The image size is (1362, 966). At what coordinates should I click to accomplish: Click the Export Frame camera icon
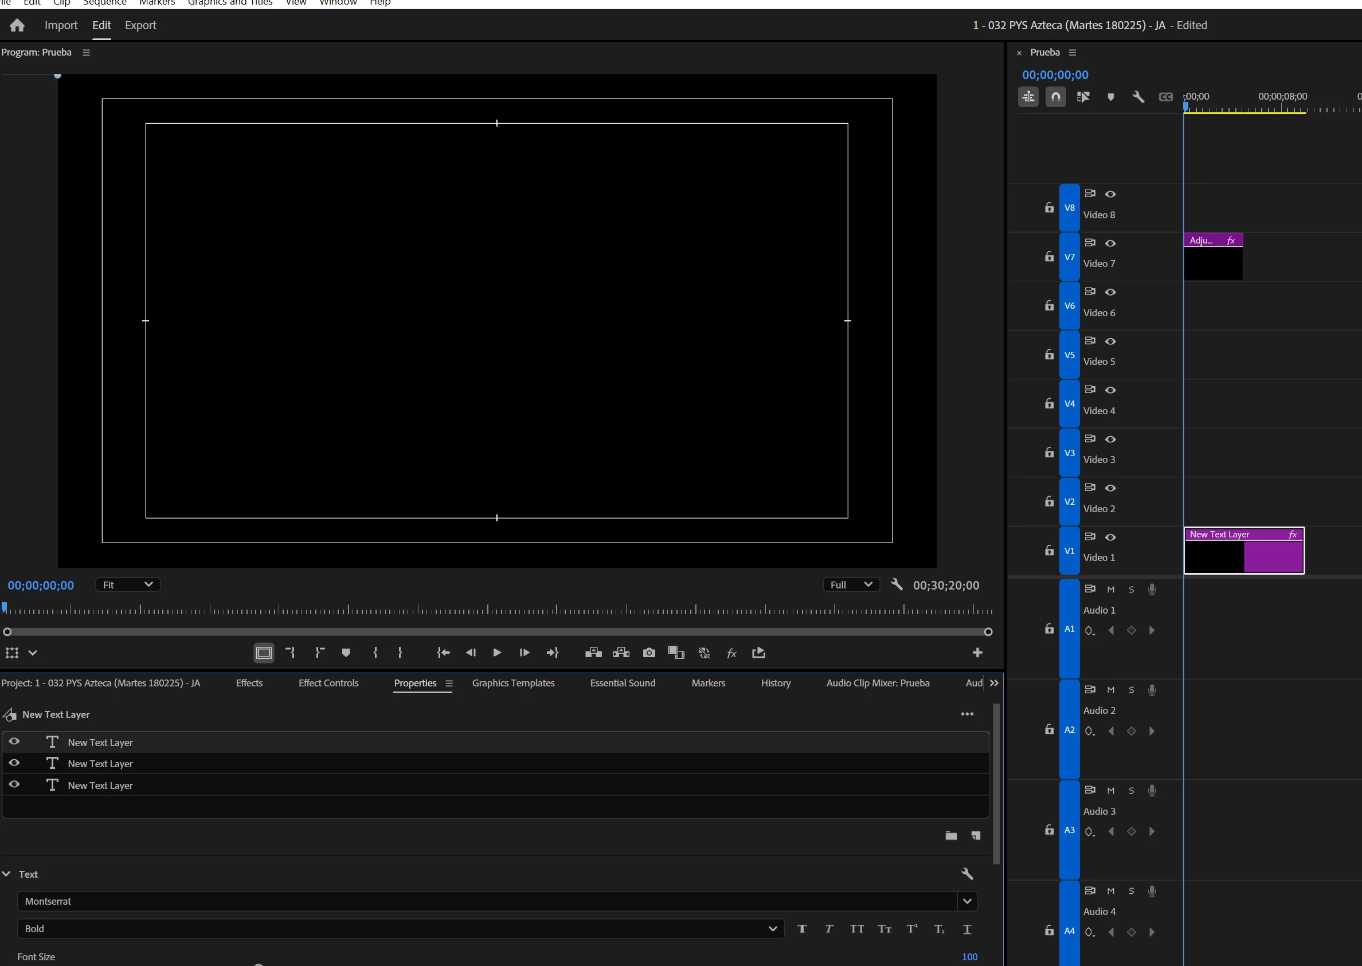click(x=648, y=653)
